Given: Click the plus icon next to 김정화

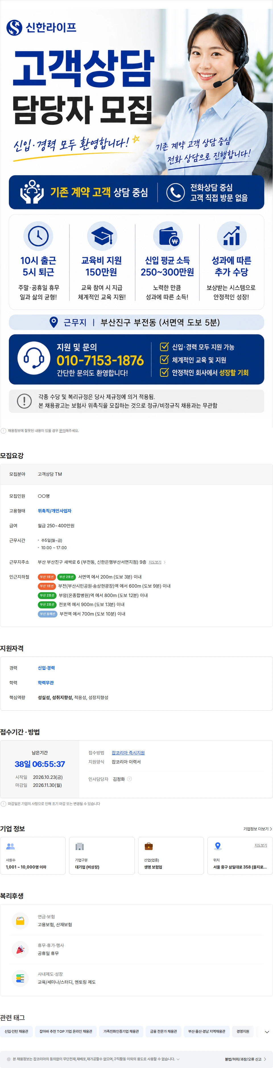Looking at the screenshot, I should pyautogui.click(x=129, y=779).
